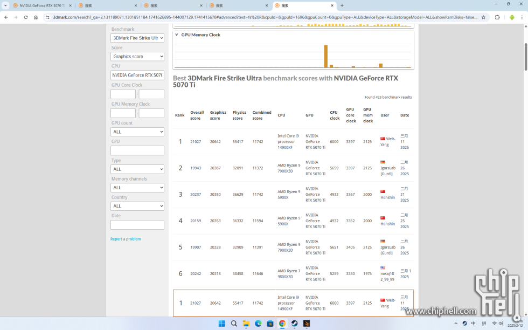
Task: Switch to Chrome in taskbar
Action: pos(282,324)
